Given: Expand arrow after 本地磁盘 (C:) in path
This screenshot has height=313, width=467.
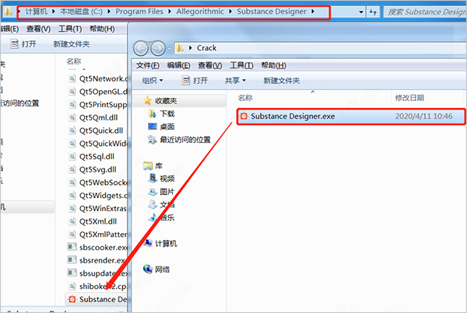Looking at the screenshot, I should click(109, 12).
